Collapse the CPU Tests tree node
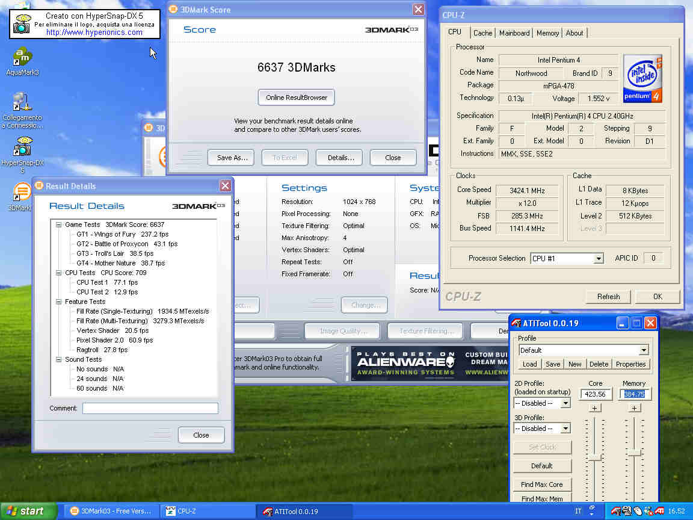This screenshot has width=693, height=520. (58, 273)
